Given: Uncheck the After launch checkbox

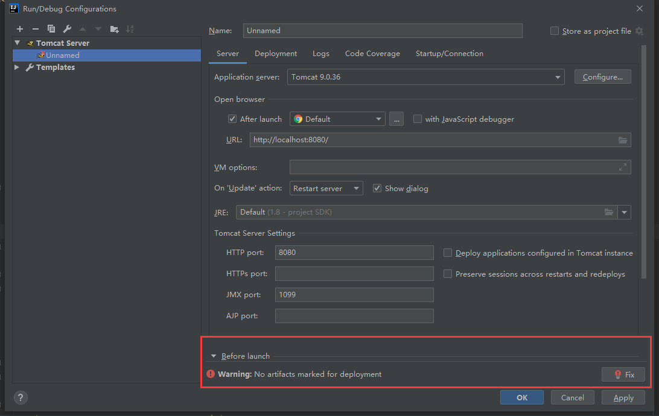Looking at the screenshot, I should point(232,119).
